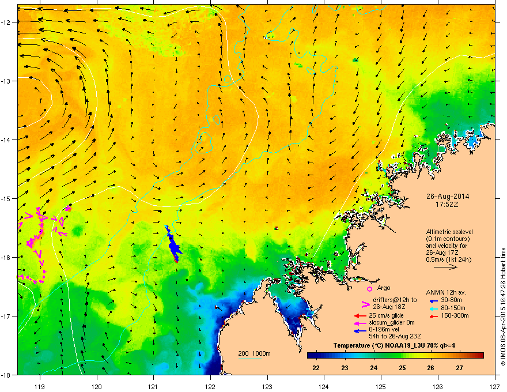
Task: Click latitude axis label -12
Action: [x=6, y=22]
